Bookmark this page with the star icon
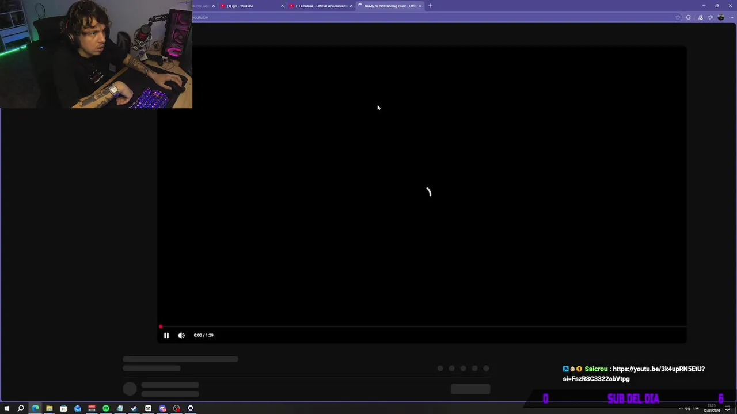 678,17
